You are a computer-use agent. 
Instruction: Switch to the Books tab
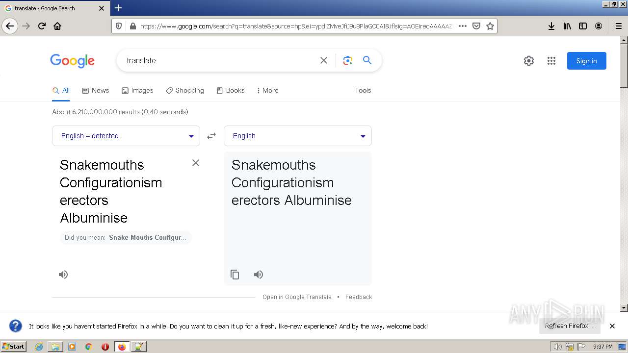click(x=231, y=90)
